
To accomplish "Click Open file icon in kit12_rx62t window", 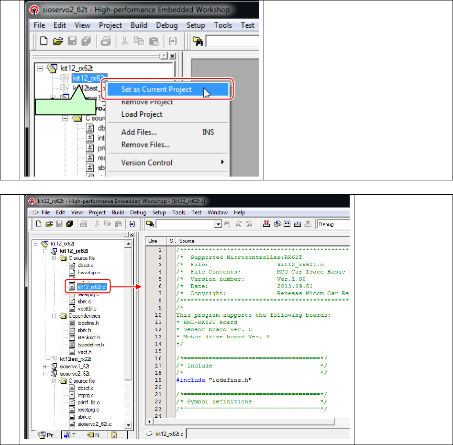I will click(49, 224).
